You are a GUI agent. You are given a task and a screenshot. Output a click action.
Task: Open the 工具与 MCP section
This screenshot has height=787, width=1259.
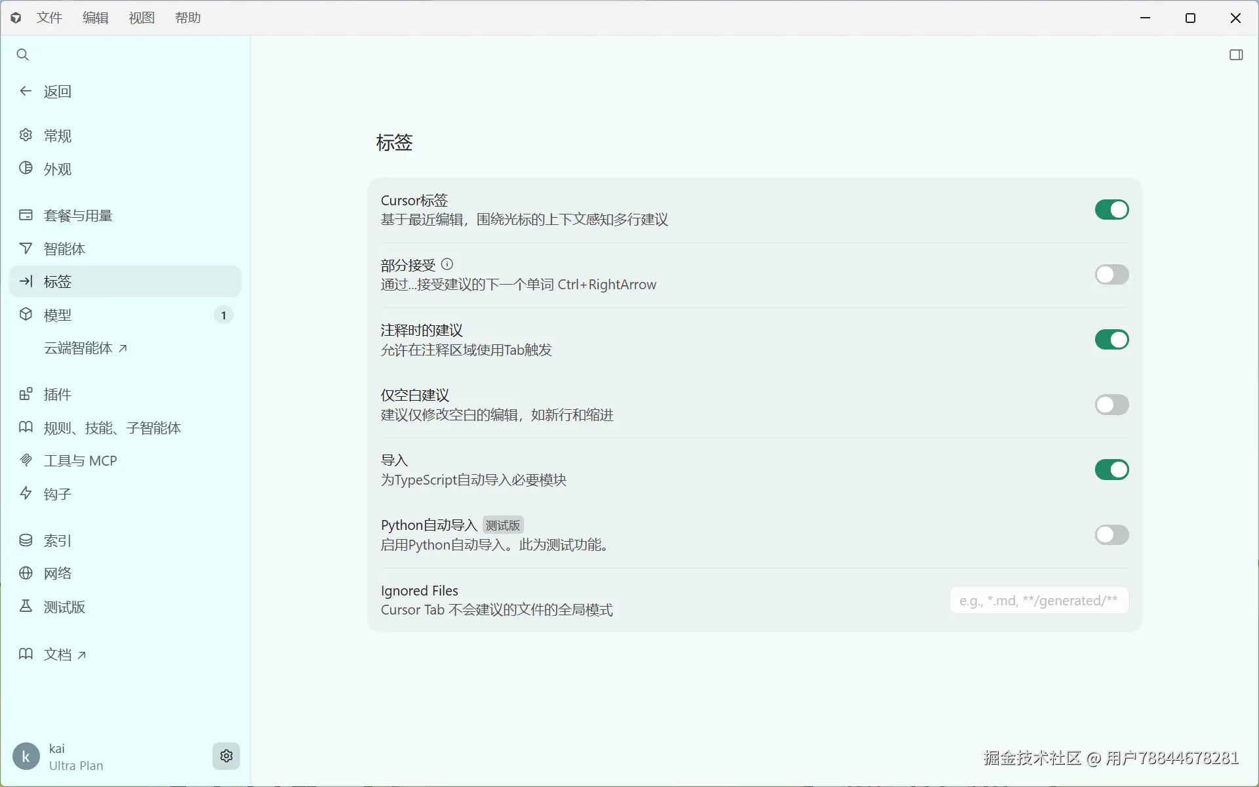tap(80, 460)
